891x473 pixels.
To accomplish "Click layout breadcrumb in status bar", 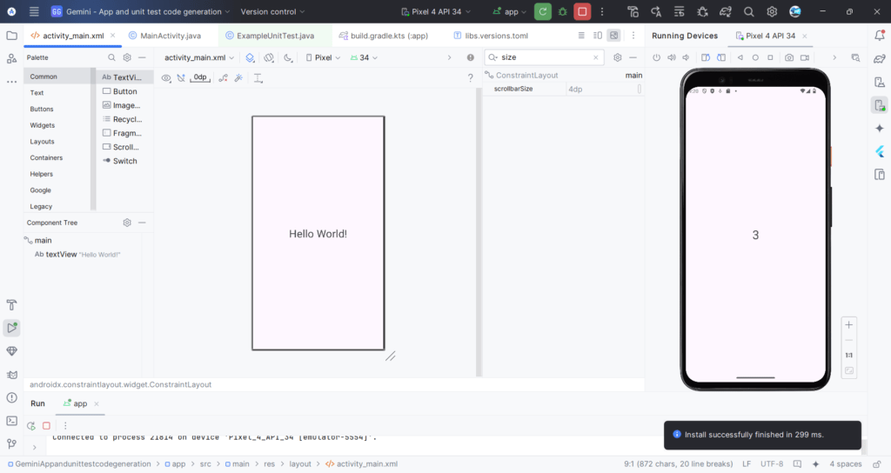I will 300,464.
